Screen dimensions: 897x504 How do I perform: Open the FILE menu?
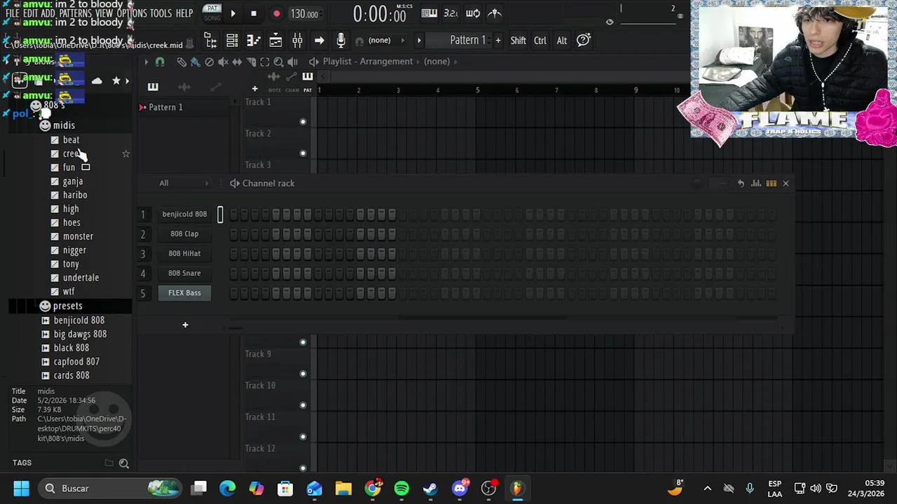[12, 13]
